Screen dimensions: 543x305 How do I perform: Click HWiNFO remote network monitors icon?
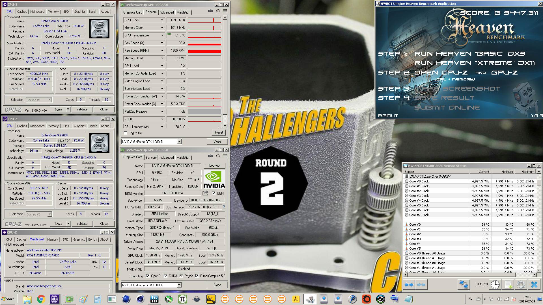[464, 285]
